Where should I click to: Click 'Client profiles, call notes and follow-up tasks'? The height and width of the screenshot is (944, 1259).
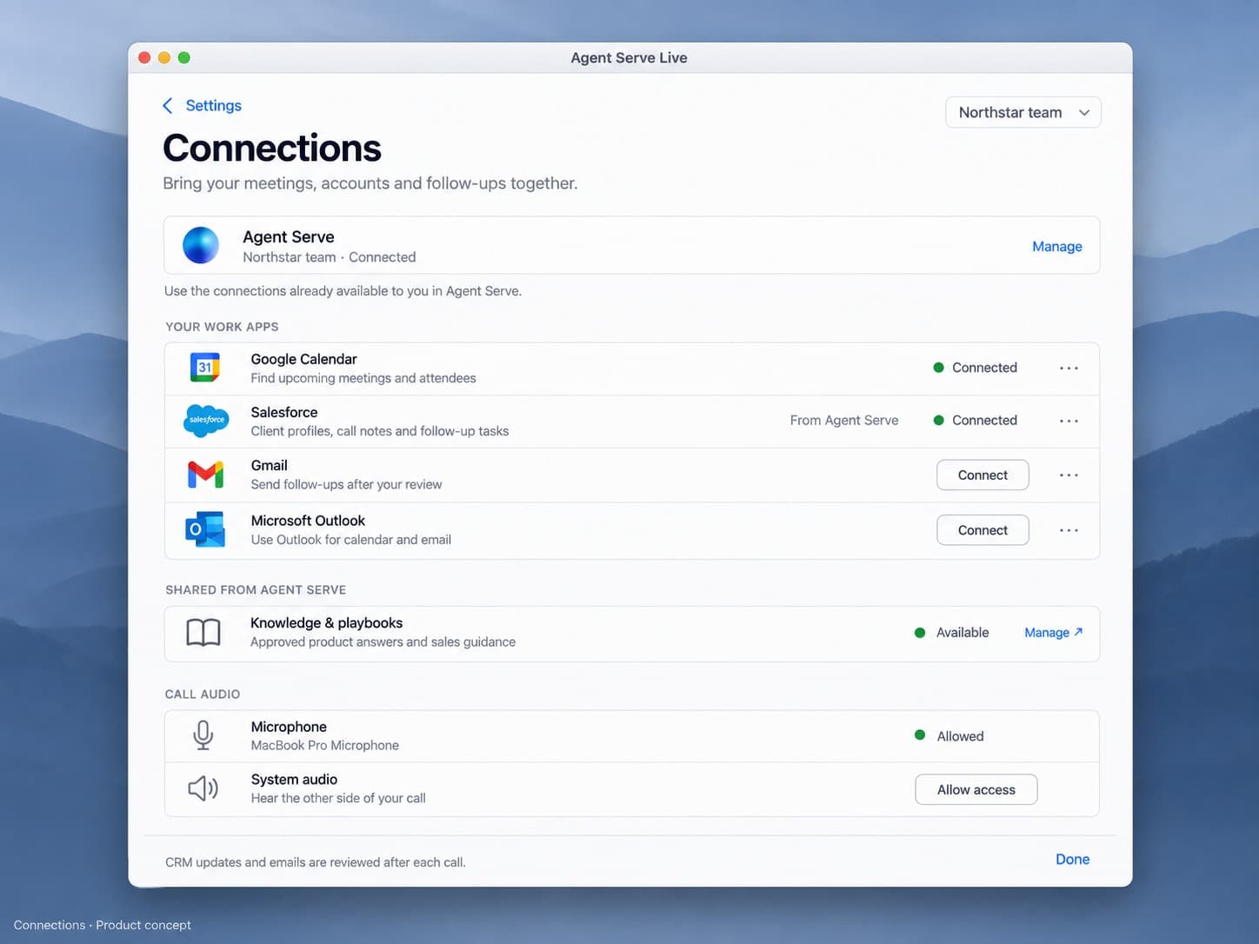[380, 431]
